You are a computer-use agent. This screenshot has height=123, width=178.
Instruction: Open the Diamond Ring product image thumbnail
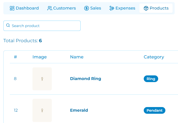[42, 79]
